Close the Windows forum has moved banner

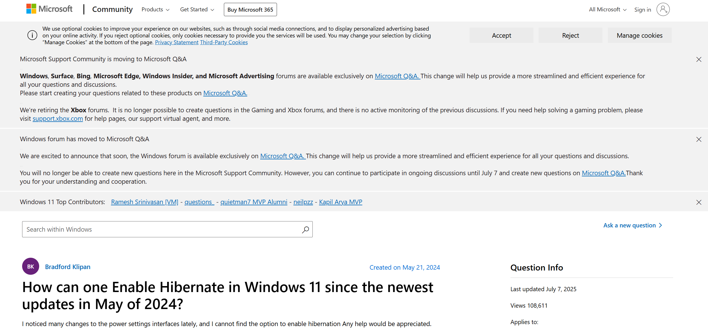point(699,139)
